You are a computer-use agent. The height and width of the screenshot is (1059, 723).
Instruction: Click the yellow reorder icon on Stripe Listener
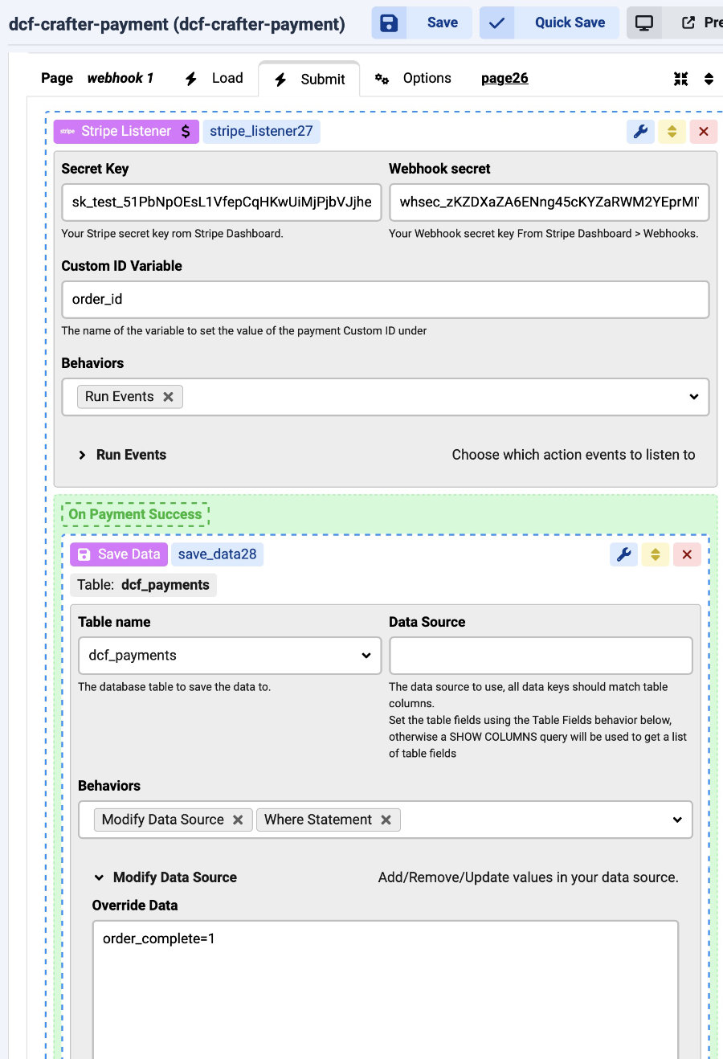672,132
